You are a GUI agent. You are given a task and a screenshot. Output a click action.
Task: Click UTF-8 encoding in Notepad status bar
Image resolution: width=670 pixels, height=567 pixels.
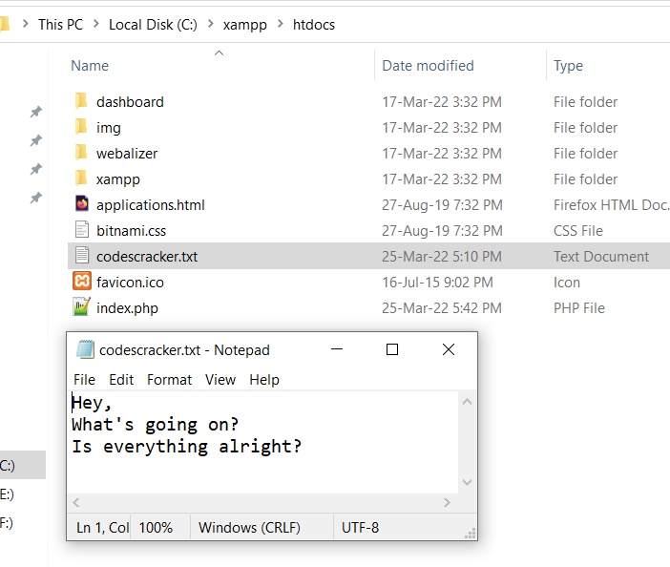(360, 527)
